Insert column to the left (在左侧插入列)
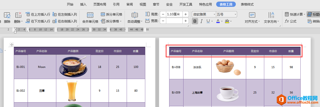Image resolution: width=320 pixels, height=107 pixels. point(65,14)
